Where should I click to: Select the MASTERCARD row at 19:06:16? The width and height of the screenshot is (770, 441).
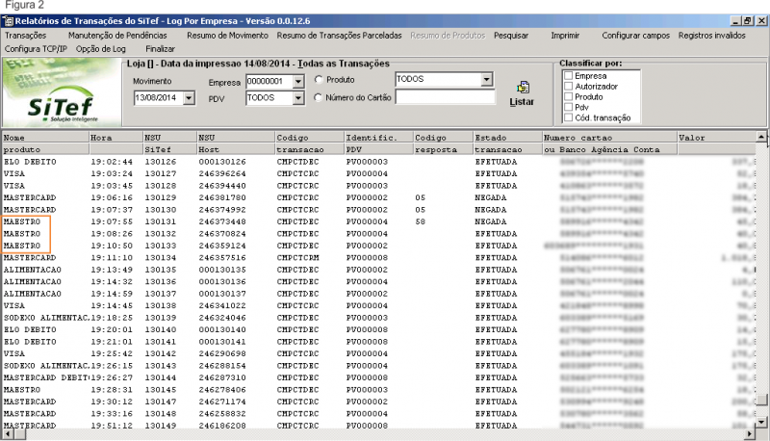tap(378, 197)
